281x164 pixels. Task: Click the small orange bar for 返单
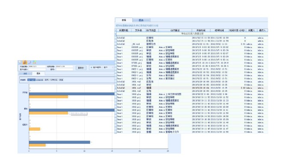coord(35,129)
